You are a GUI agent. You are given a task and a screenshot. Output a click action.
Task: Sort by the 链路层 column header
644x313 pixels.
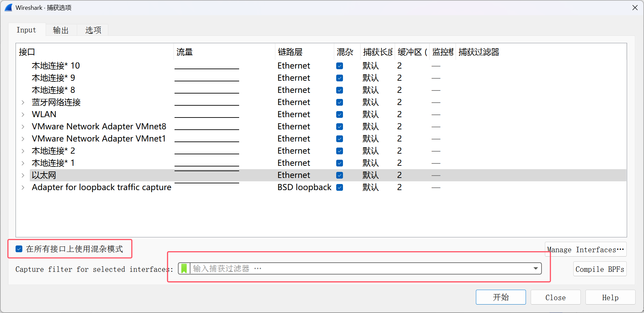click(x=304, y=52)
